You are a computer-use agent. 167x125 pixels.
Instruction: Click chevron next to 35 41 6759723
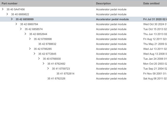(x=48, y=68)
